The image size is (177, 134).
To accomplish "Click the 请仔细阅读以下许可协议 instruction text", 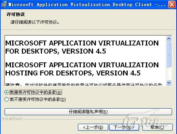I will click(35, 22).
